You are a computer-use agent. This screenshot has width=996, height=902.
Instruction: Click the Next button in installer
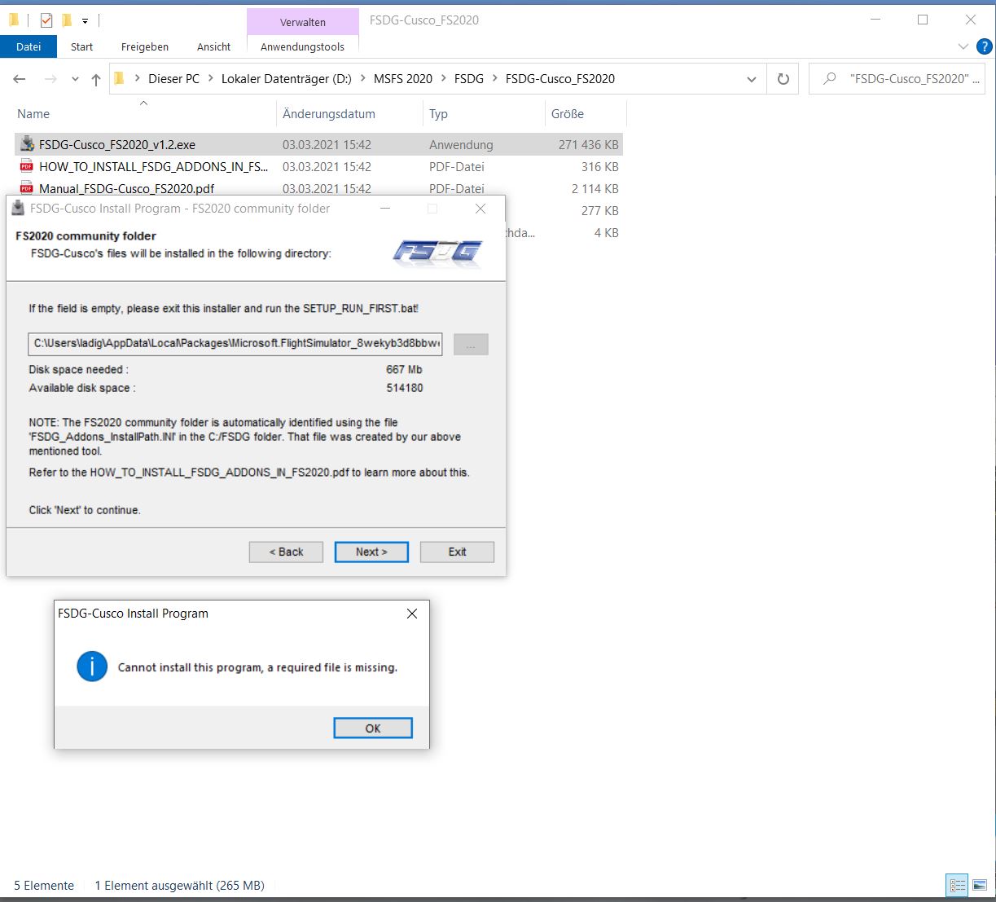(x=371, y=552)
